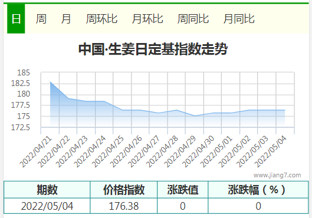Screen dimensions: 312x218
Task: Click the chart line peak at 2022/04/21
Action: click(50, 82)
